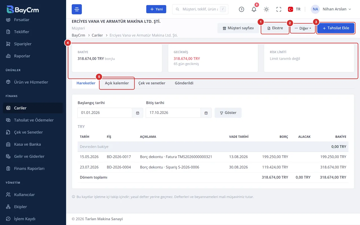Image resolution: width=360 pixels, height=225 pixels.
Task: Click Tahsilat Ekle button
Action: [336, 28]
